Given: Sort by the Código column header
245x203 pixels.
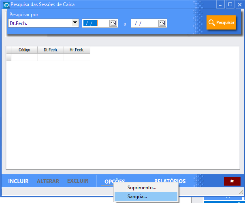Looking at the screenshot, I should [x=24, y=50].
